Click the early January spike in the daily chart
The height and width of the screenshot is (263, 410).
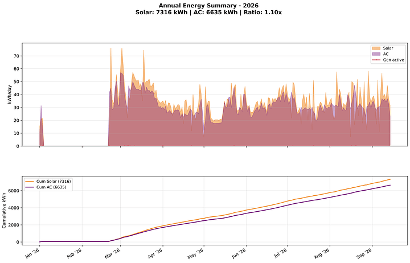[42, 125]
